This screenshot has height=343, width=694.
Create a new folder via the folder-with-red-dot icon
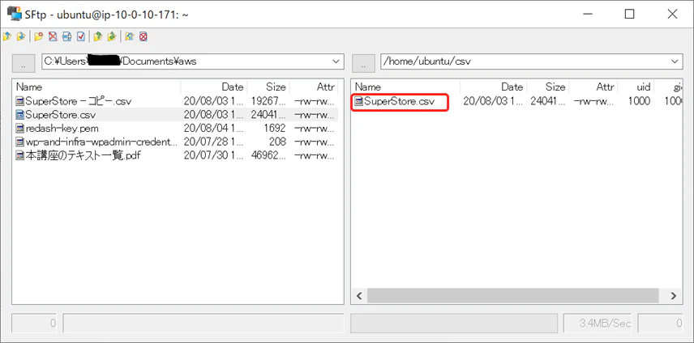(x=38, y=36)
